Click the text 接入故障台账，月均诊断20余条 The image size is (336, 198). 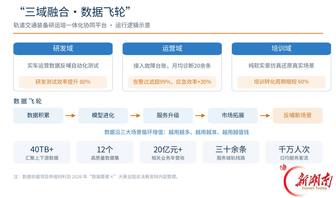tap(172, 66)
